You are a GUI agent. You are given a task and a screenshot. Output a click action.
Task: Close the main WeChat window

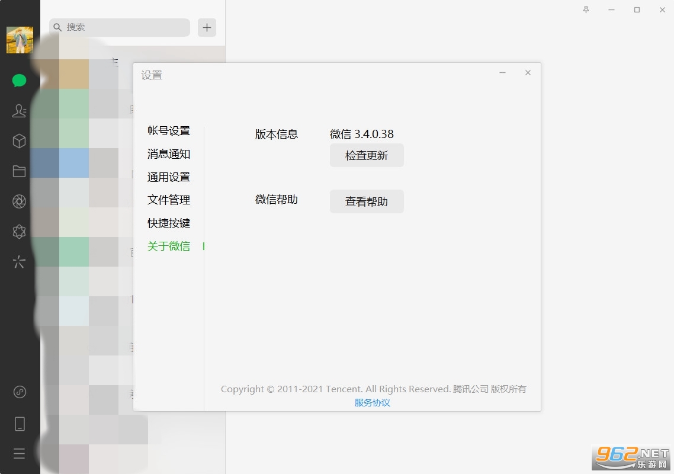(x=662, y=9)
